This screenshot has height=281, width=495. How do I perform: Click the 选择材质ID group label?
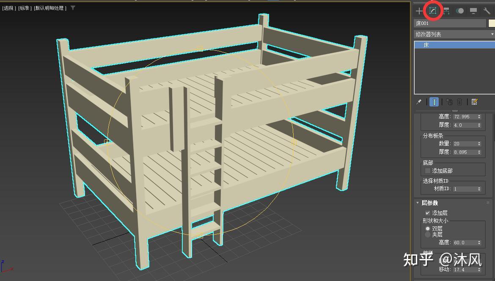coord(435,181)
